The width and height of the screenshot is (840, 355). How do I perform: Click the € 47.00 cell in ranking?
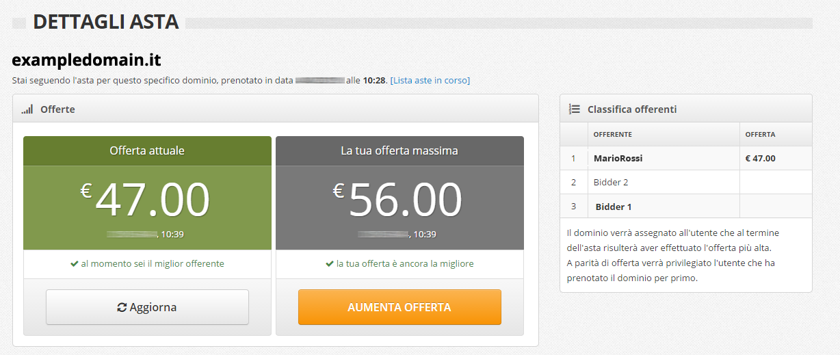point(760,158)
